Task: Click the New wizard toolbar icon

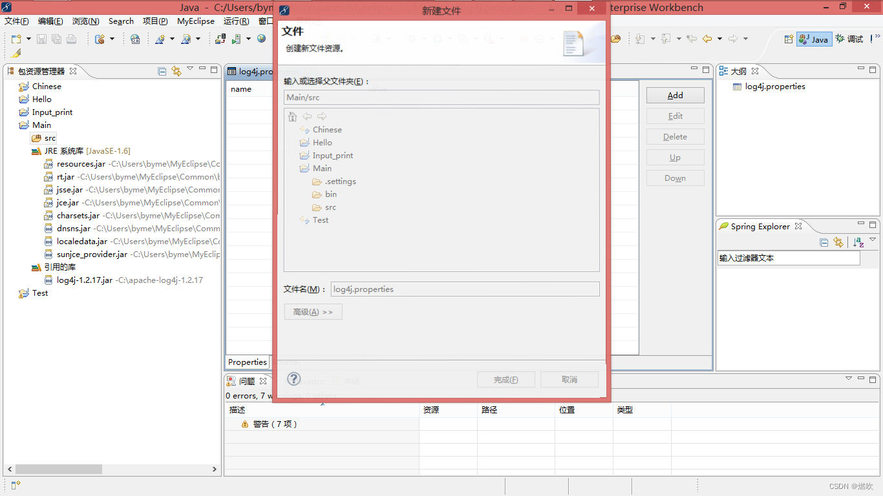Action: click(16, 39)
